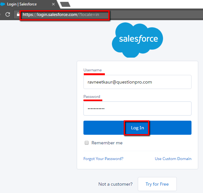Click the Log In button
This screenshot has width=203, height=193.
137,128
